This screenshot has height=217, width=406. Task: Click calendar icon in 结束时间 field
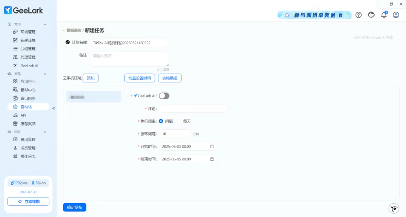(x=212, y=159)
